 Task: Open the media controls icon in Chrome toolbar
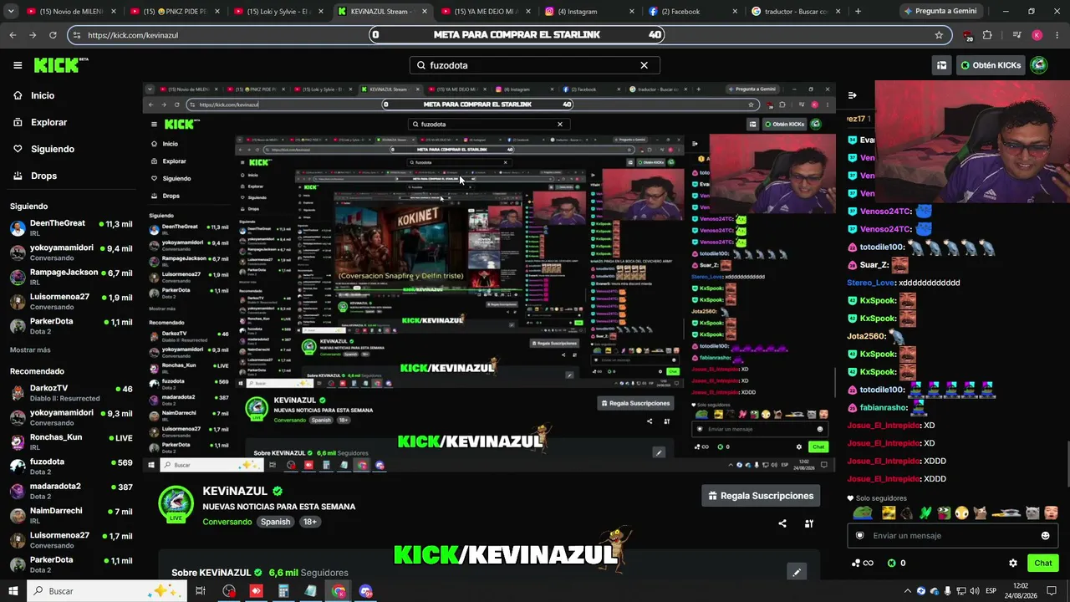[1016, 35]
